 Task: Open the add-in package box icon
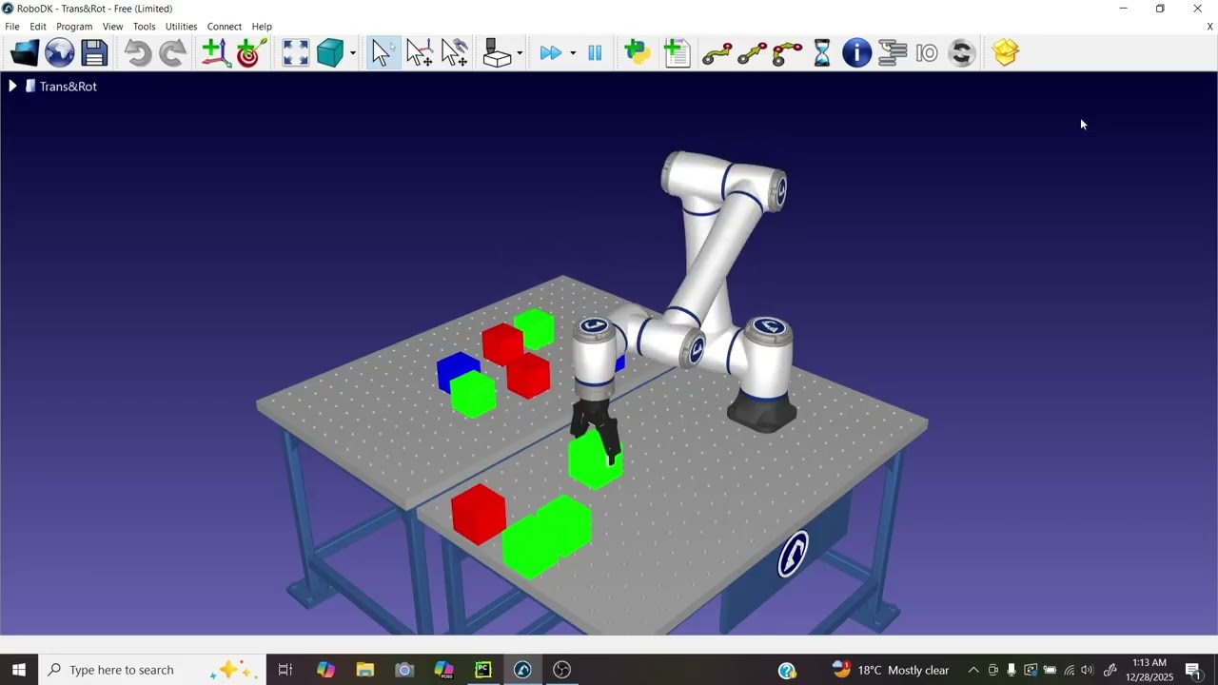pos(1006,53)
